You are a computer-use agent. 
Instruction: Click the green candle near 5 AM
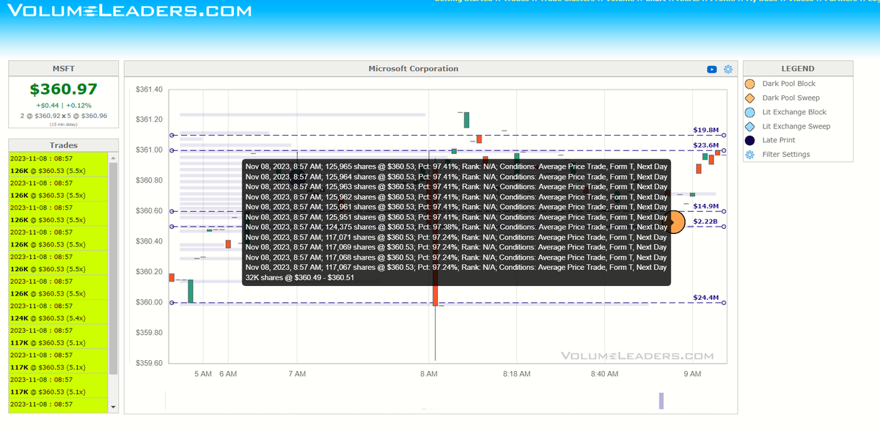[191, 290]
